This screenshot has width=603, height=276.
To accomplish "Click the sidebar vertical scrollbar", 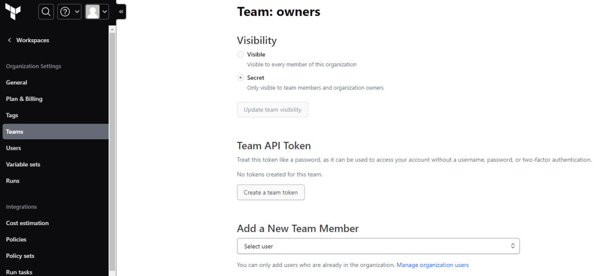I will click(x=113, y=151).
